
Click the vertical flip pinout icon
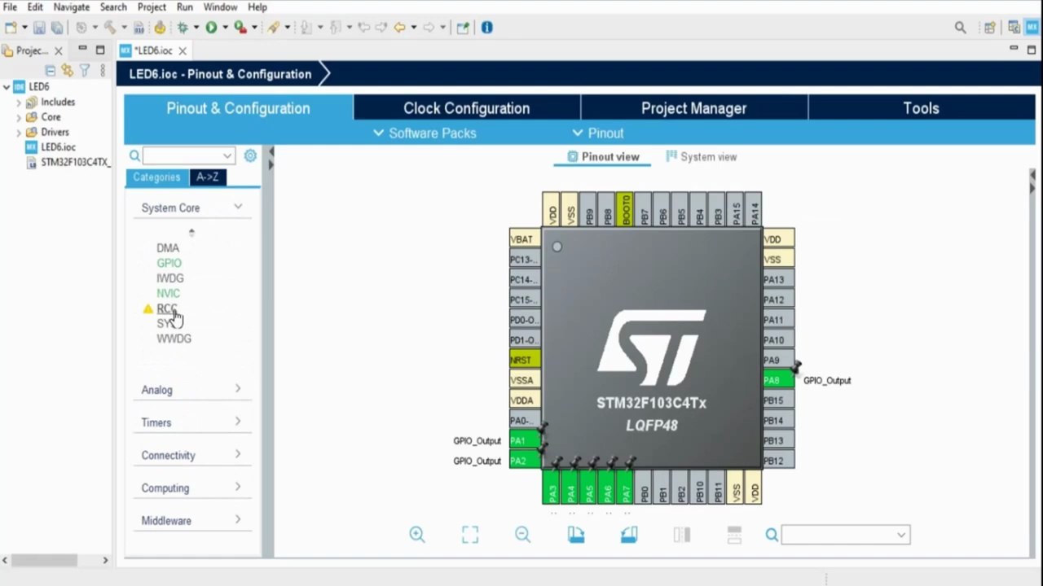734,535
